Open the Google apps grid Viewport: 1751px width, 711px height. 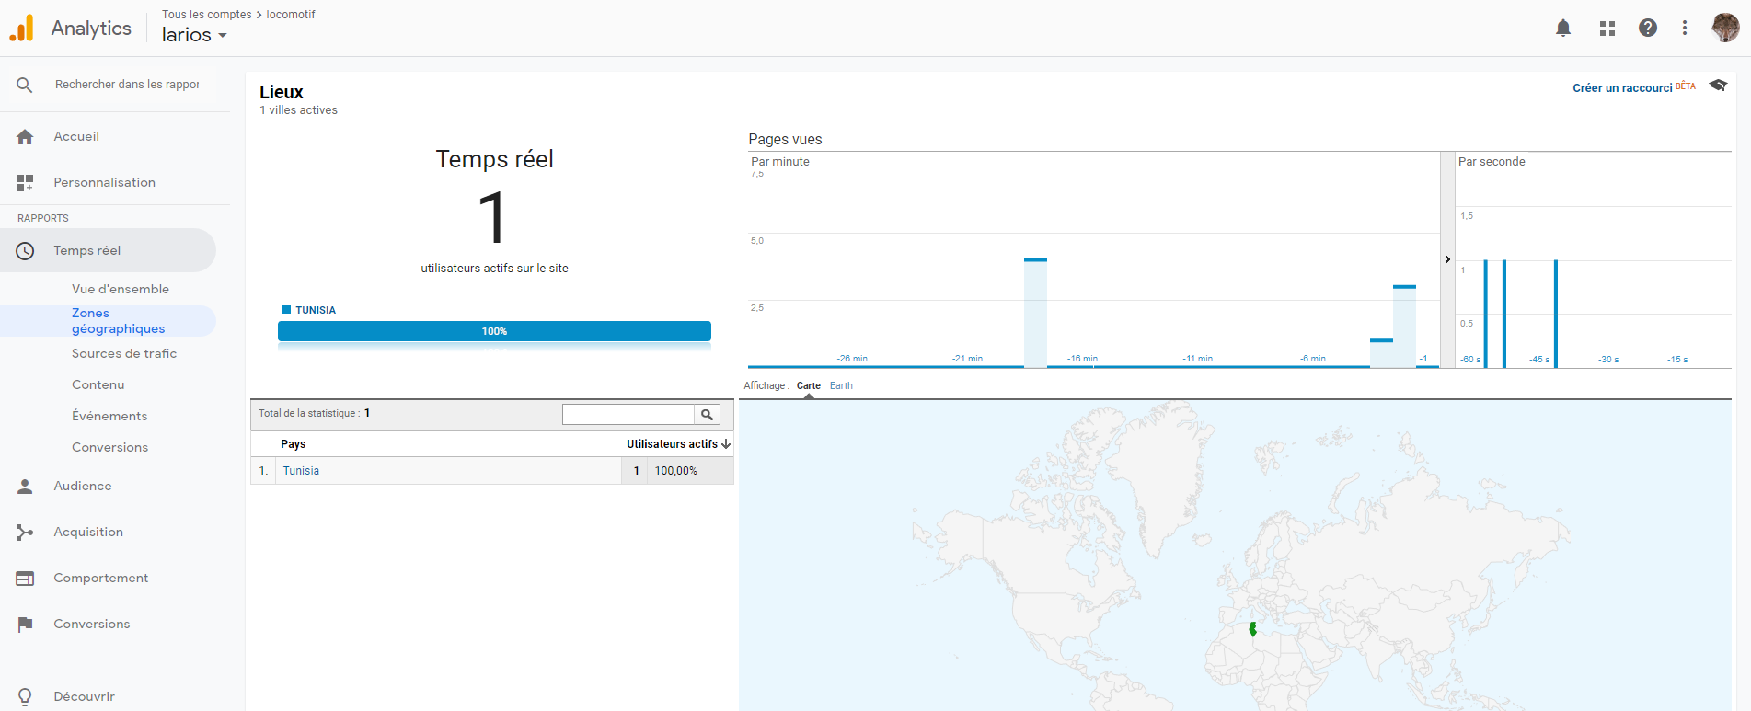pyautogui.click(x=1607, y=29)
